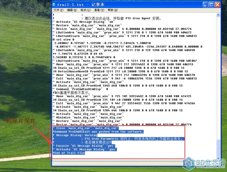Click the 'Activate `UI Message Dialog` `ok`' line
227x172 pixels.
pos(84,22)
